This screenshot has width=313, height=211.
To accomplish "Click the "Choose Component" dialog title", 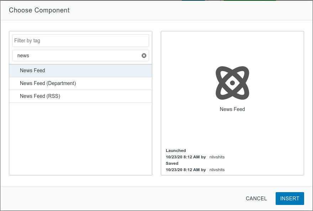I will click(39, 10).
